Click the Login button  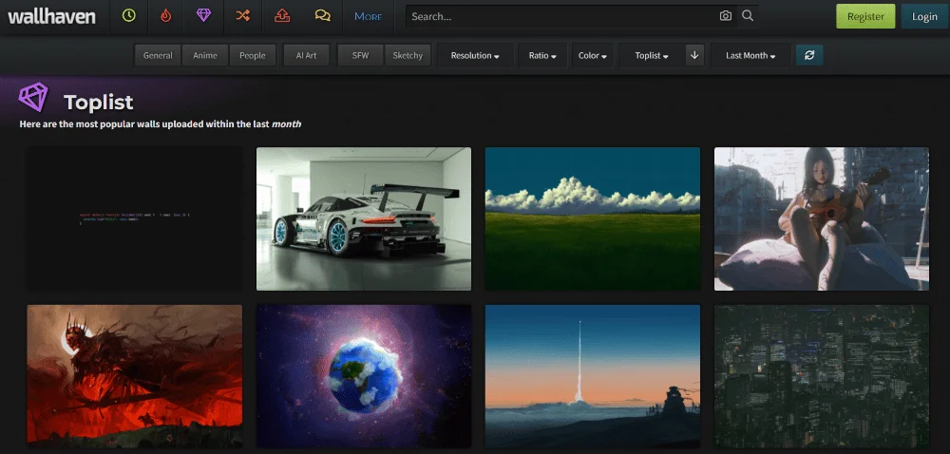(x=924, y=16)
